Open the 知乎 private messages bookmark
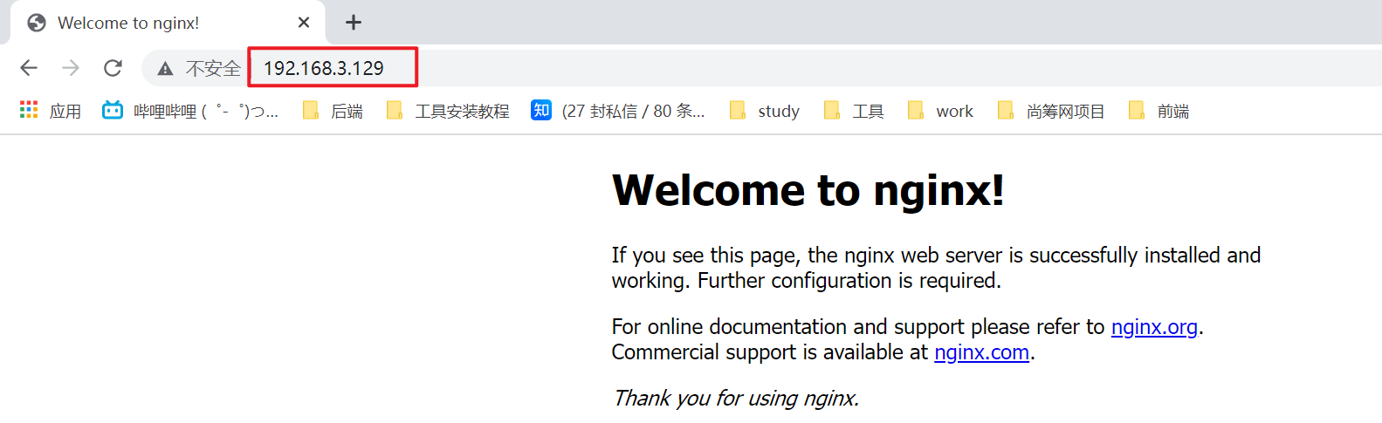This screenshot has height=423, width=1382. tap(618, 111)
